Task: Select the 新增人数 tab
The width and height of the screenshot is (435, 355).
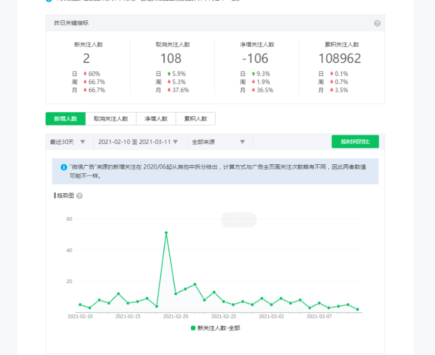Action: 65,119
